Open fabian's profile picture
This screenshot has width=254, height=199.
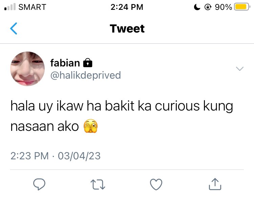click(27, 69)
